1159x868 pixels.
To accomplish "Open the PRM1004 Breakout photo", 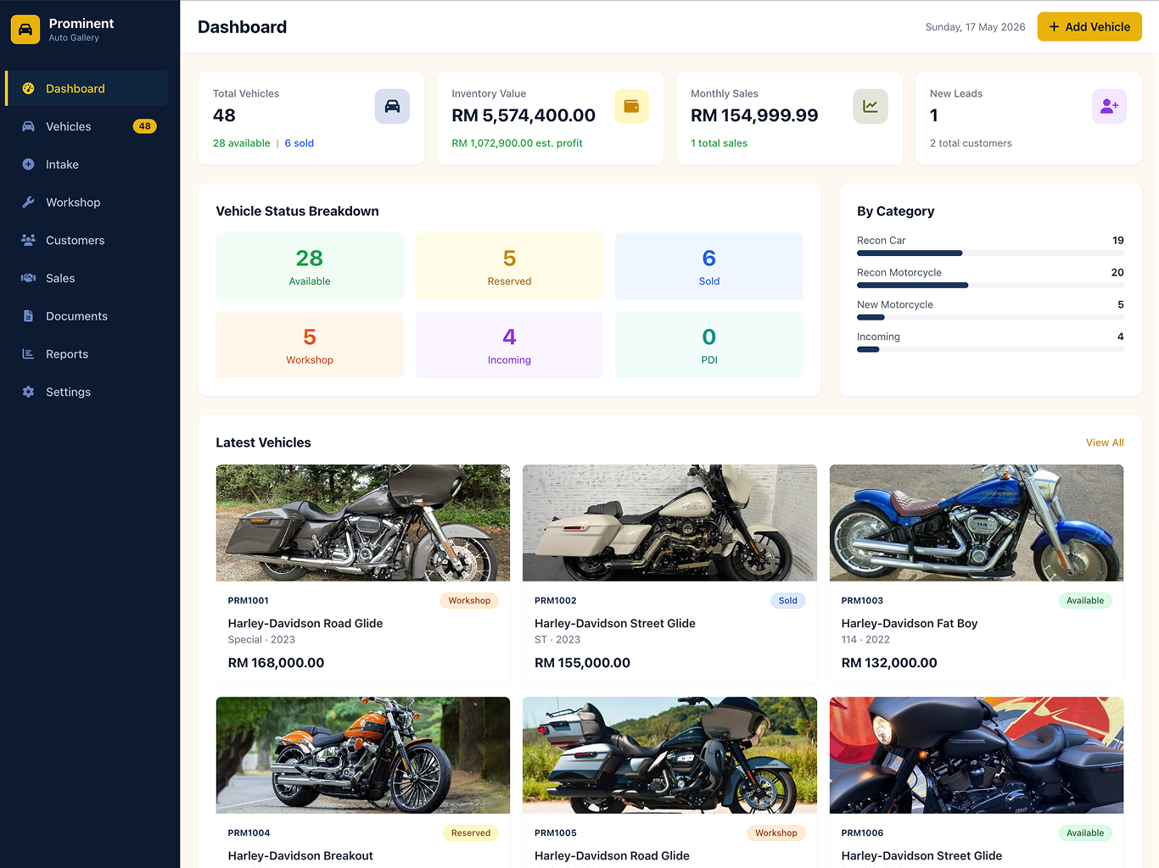I will coord(363,755).
